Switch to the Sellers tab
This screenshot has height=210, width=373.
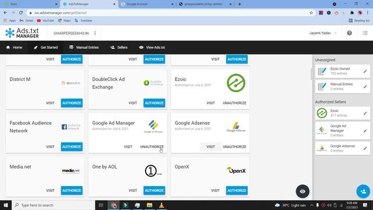tap(119, 47)
